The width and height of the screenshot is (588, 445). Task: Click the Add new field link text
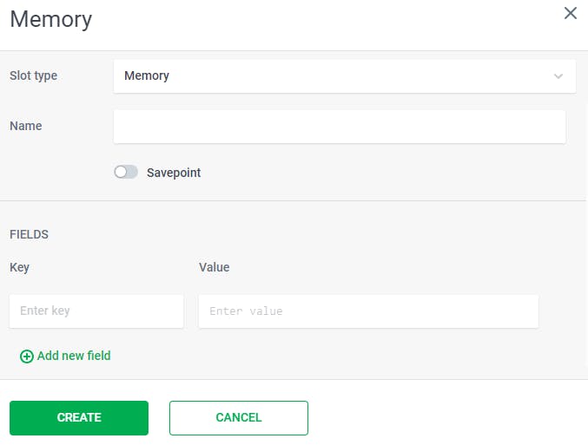click(74, 356)
